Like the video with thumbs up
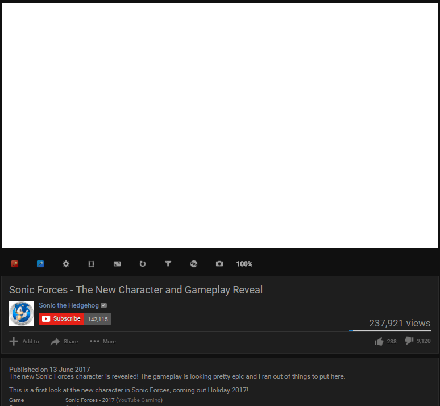 pos(379,341)
